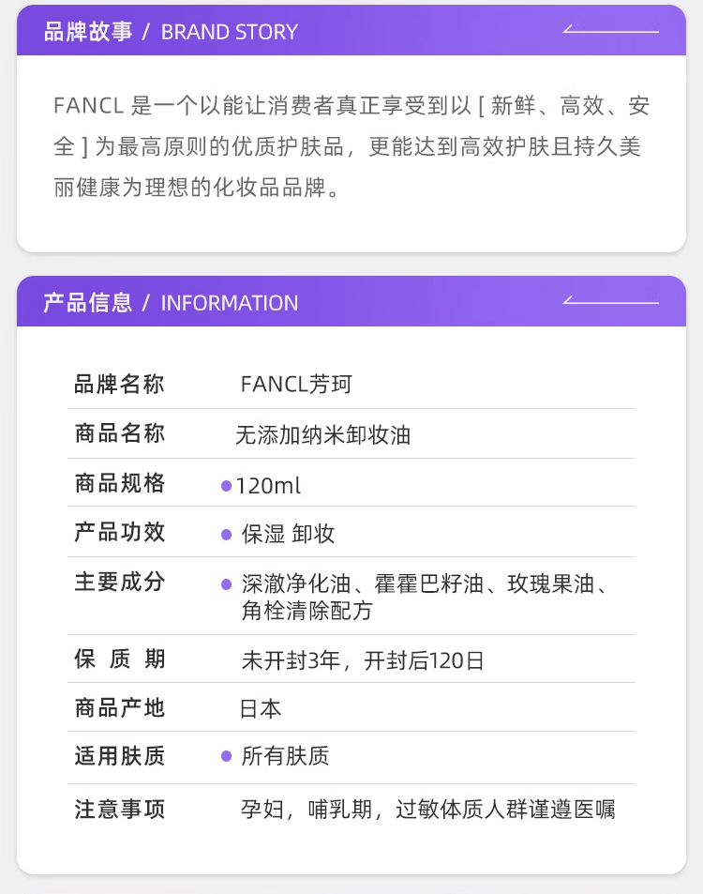Click the arrow line in Brand Story header
This screenshot has width=703, height=894.
coord(611,28)
